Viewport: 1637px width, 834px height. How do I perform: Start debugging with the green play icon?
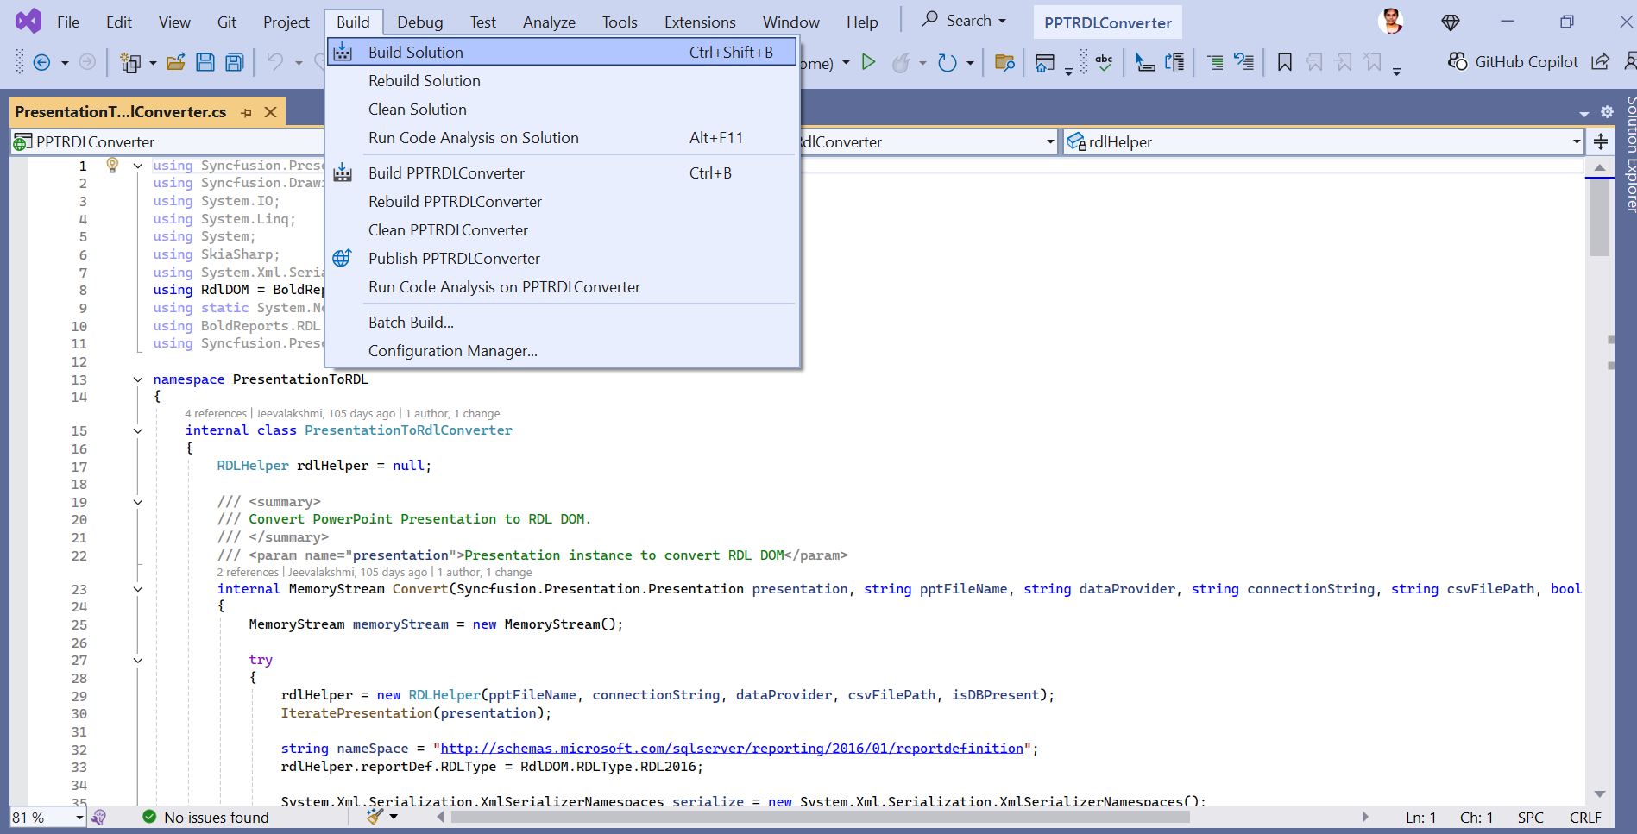tap(869, 62)
